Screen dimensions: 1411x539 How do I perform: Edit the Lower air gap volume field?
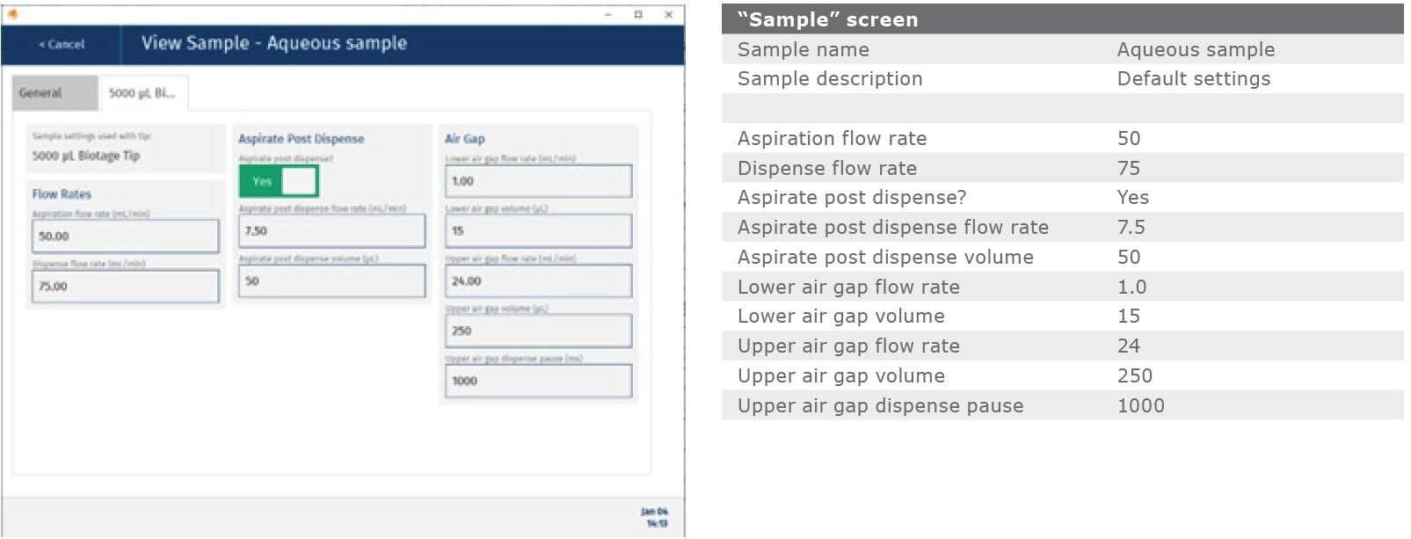point(538,231)
